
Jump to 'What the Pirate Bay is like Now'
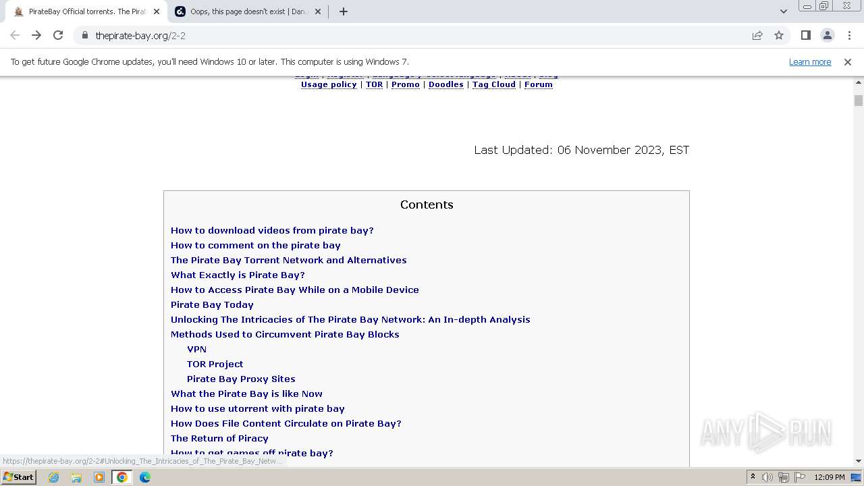(246, 394)
